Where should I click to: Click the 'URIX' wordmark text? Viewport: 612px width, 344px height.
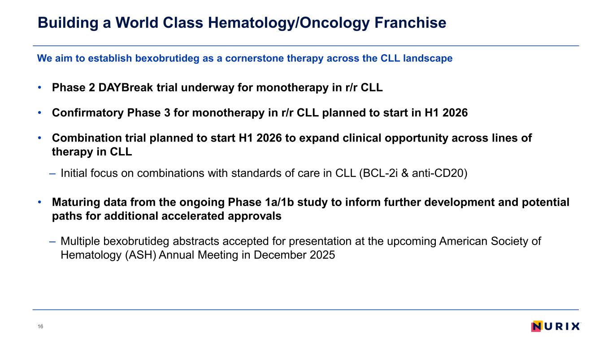pyautogui.click(x=563, y=327)
